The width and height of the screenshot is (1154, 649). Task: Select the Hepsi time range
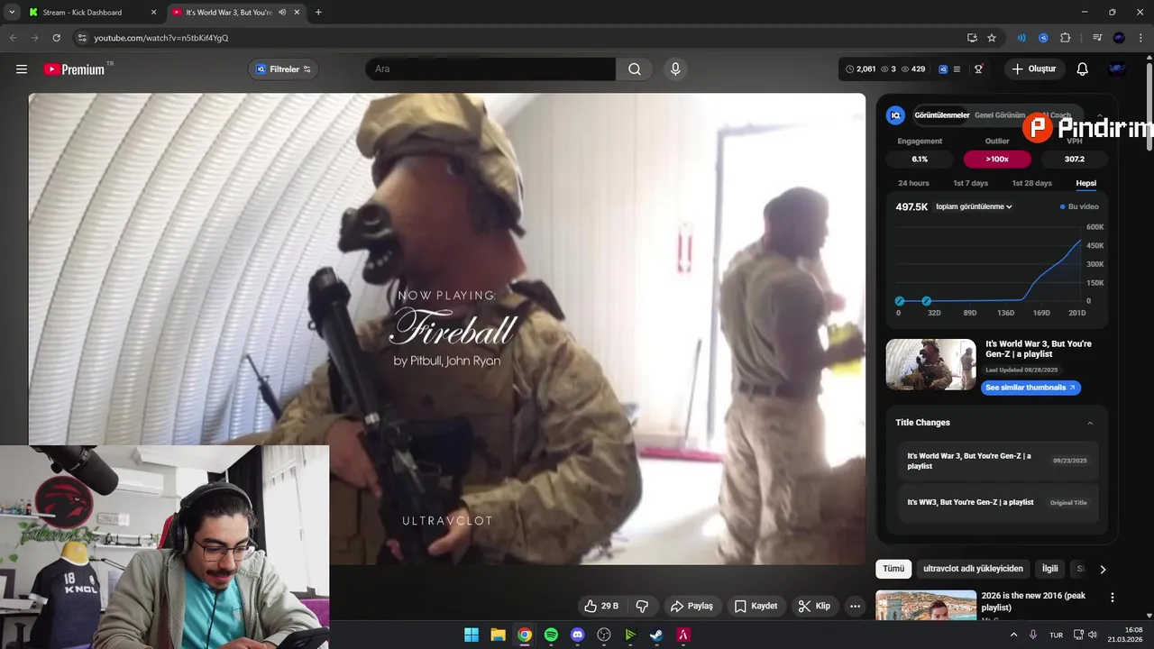pos(1085,183)
